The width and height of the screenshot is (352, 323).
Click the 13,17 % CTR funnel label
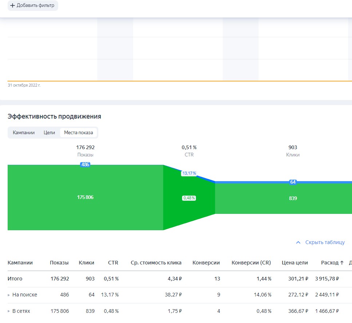click(189, 173)
